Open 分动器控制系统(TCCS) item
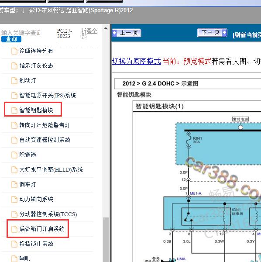Screen dimensions: 261x262 pyautogui.click(x=48, y=214)
